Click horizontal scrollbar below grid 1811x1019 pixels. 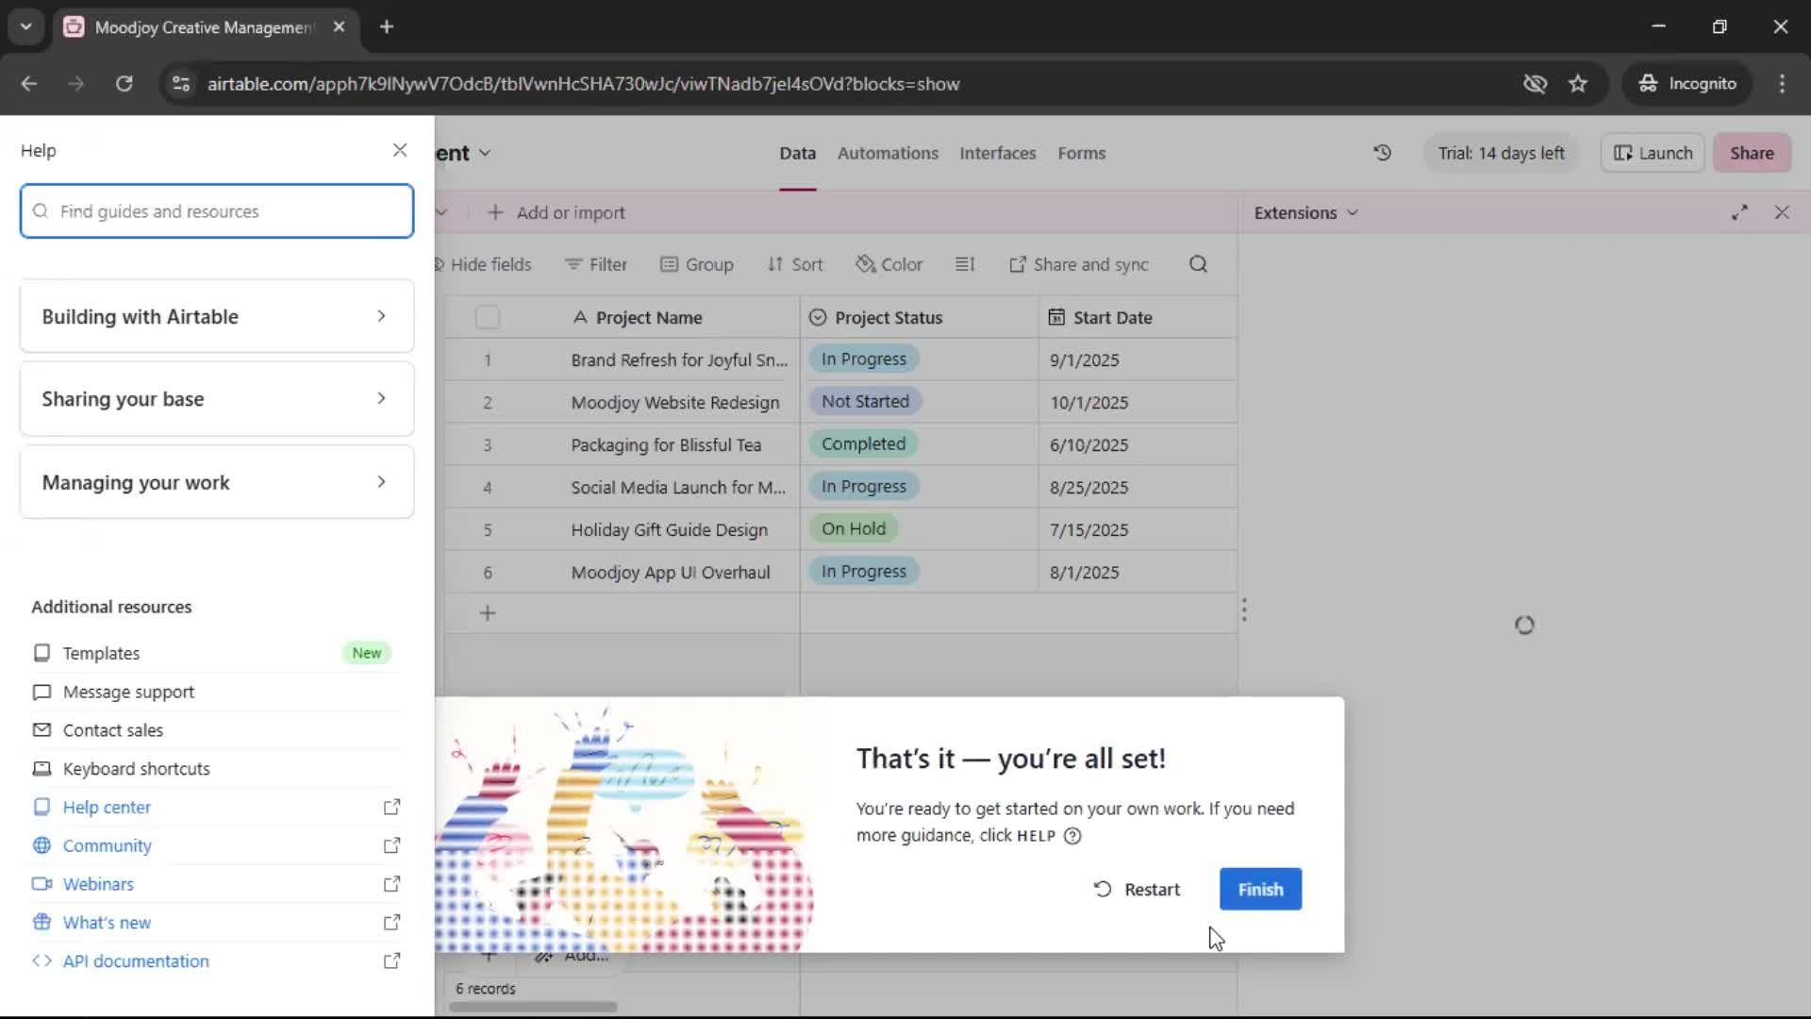point(533,1007)
